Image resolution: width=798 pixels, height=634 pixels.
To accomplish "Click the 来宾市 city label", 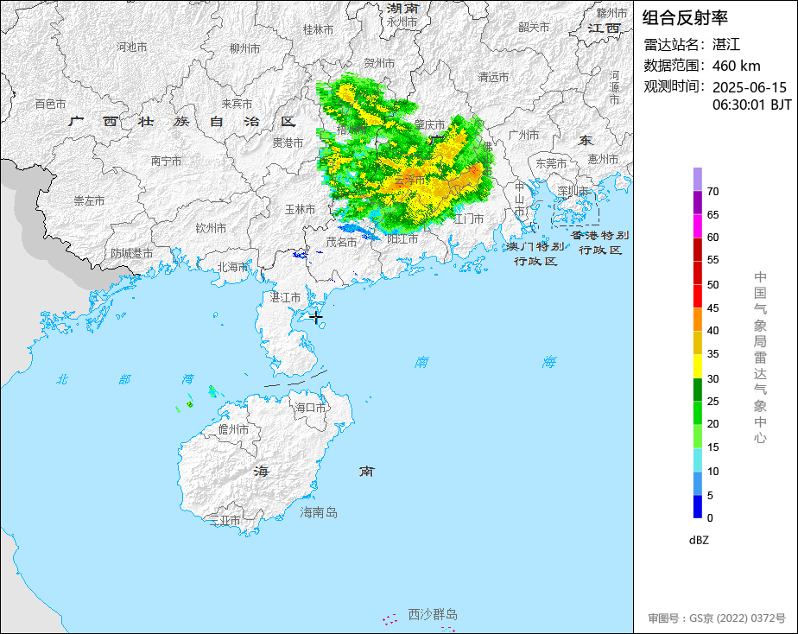I will tap(237, 104).
